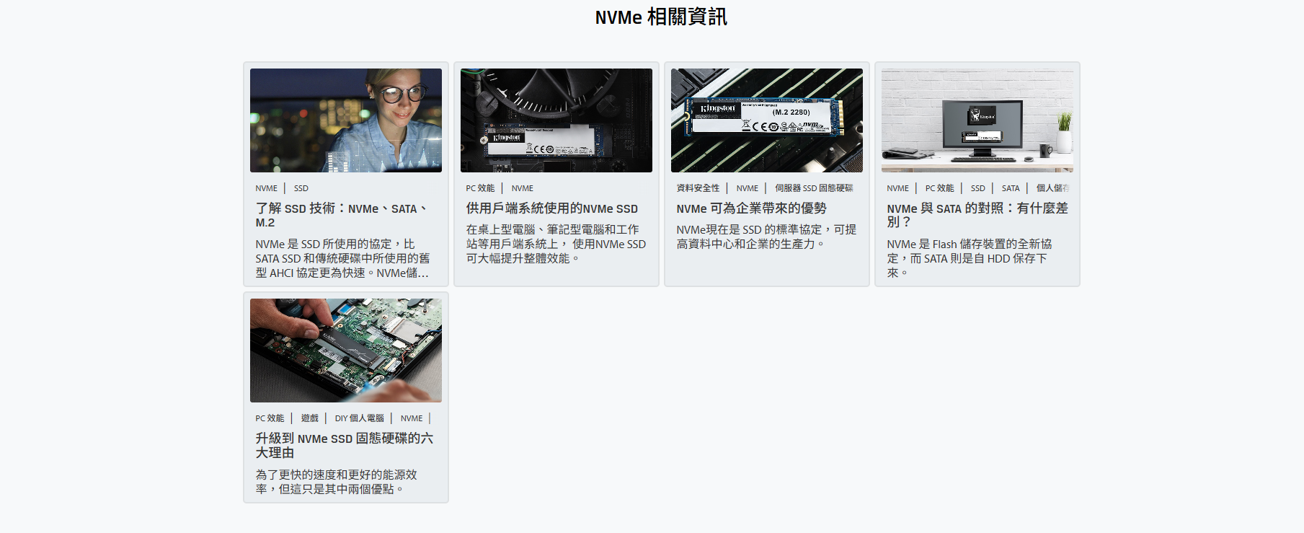Open article NVMe 與 SATA 的對照
The height and width of the screenshot is (533, 1304).
point(977,215)
